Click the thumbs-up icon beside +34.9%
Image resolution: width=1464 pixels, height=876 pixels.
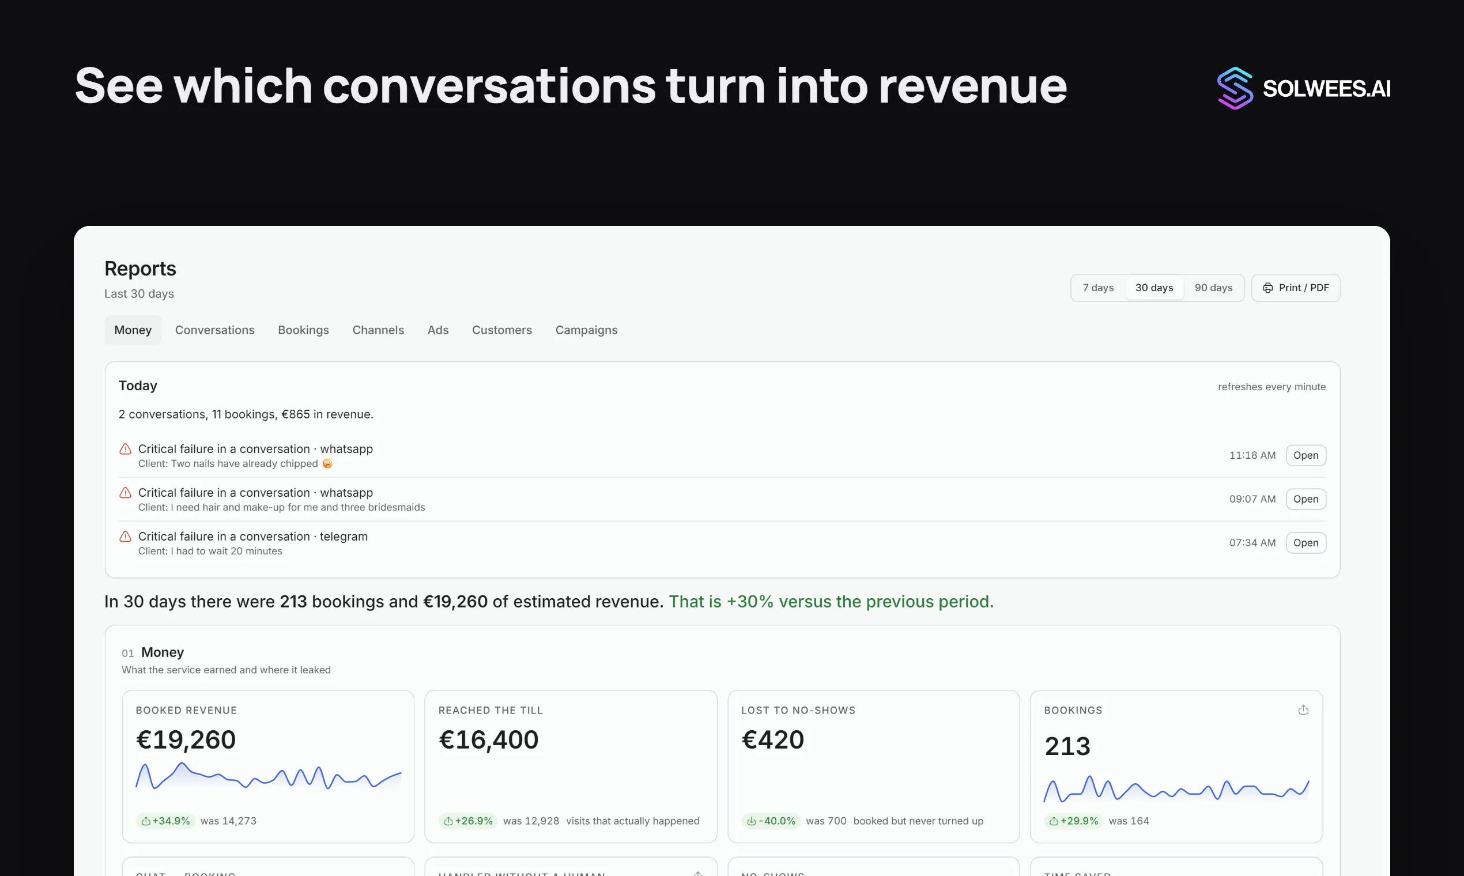point(146,821)
